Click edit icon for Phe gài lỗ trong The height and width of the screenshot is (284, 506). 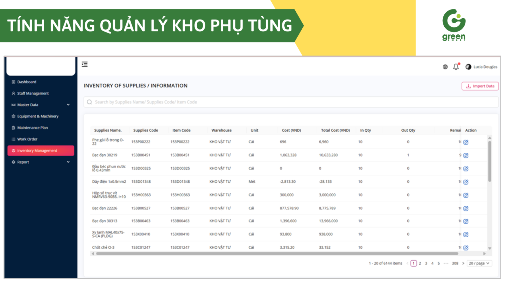[x=466, y=142]
